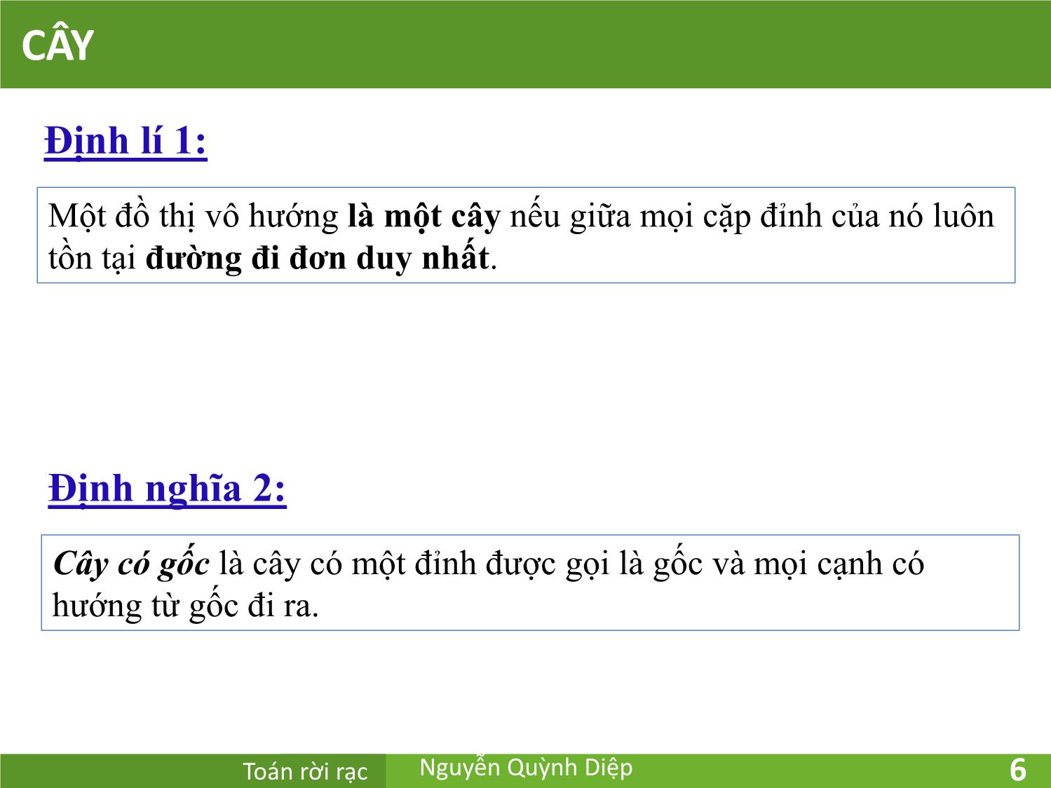
Task: Click the author name "Nguyễn Quỳnh Diệp"
Action: point(526,768)
